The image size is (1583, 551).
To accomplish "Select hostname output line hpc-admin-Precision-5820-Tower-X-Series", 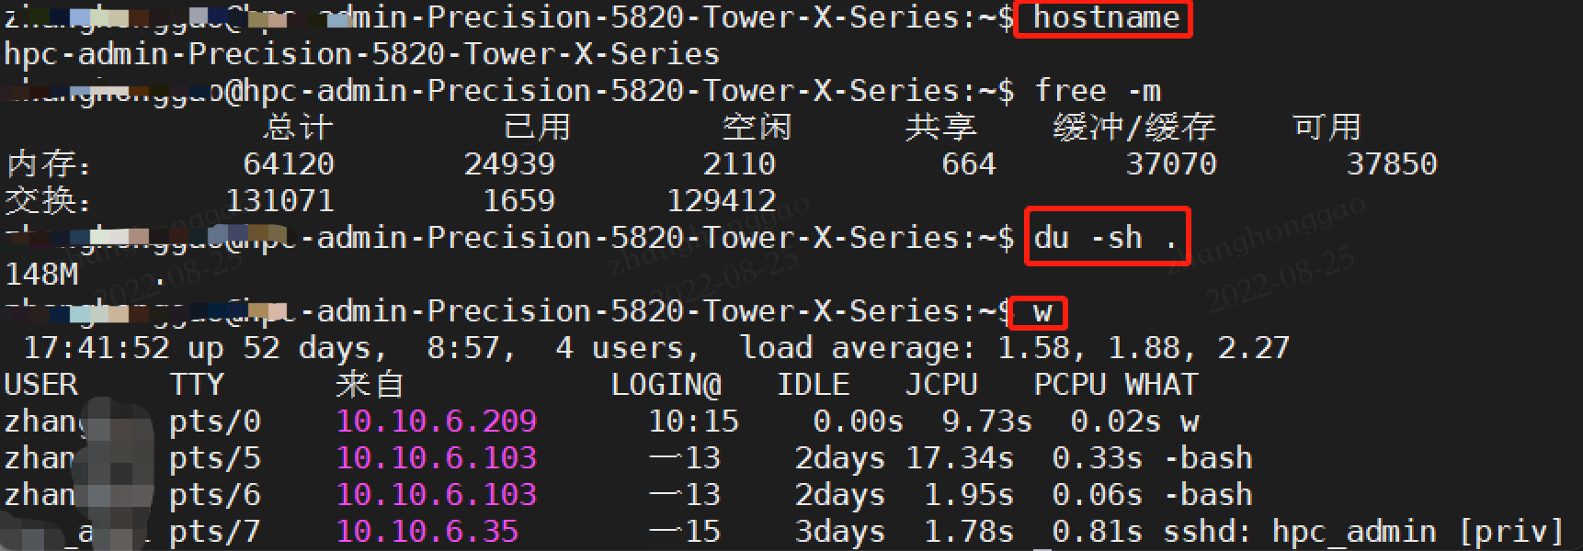I will 362,54.
